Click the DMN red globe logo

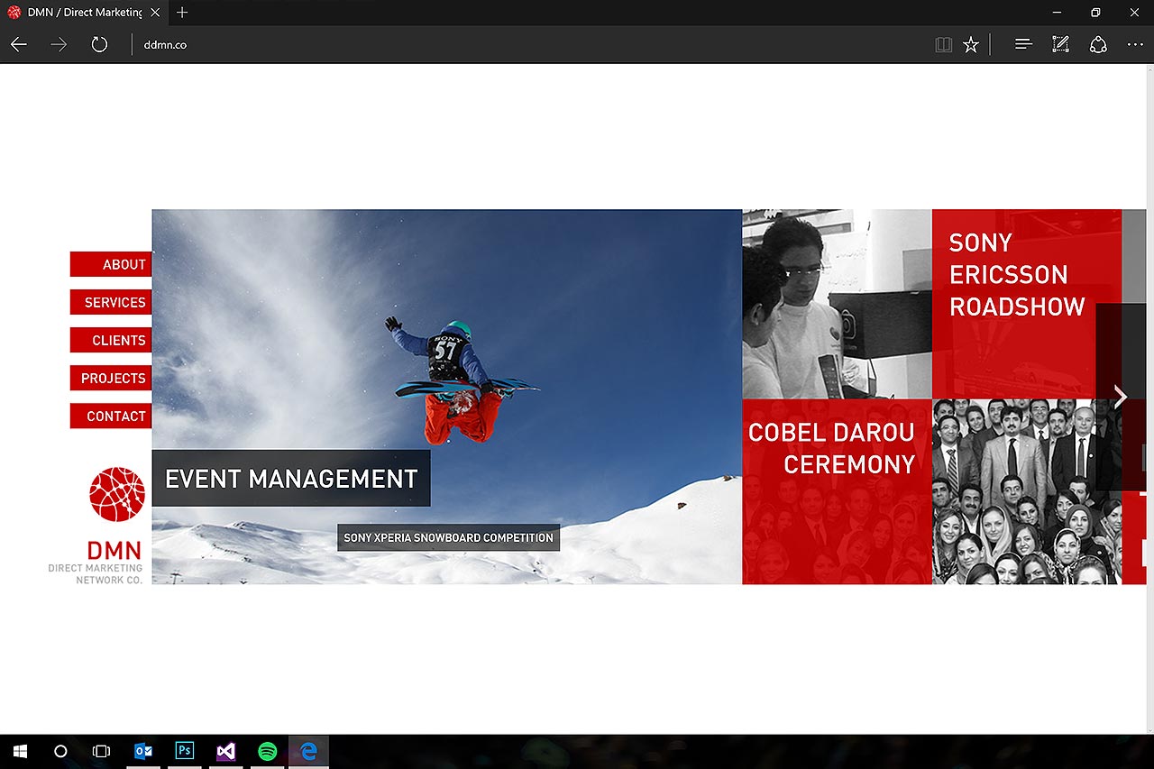click(x=117, y=494)
